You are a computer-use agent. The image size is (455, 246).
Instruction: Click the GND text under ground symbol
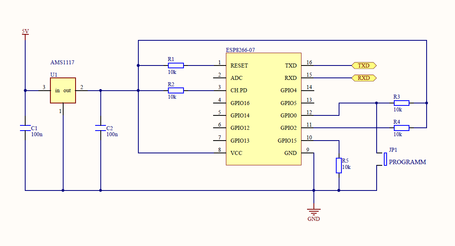coord(314,219)
